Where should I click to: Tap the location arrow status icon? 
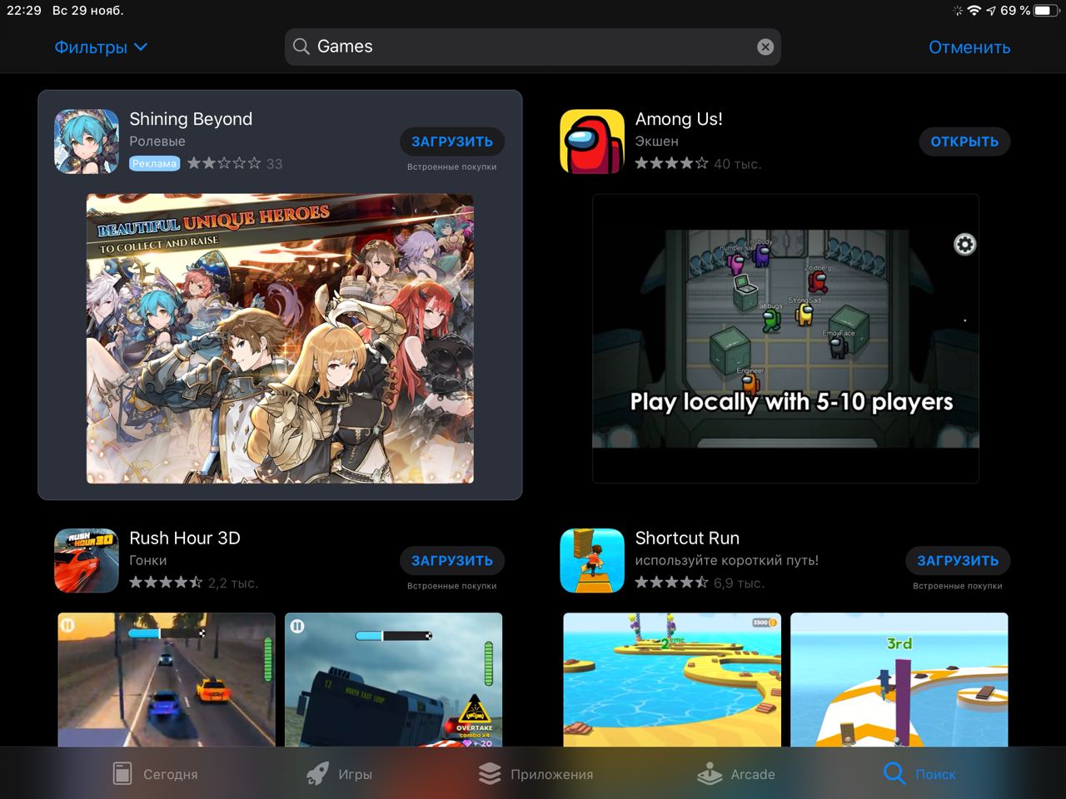991,10
